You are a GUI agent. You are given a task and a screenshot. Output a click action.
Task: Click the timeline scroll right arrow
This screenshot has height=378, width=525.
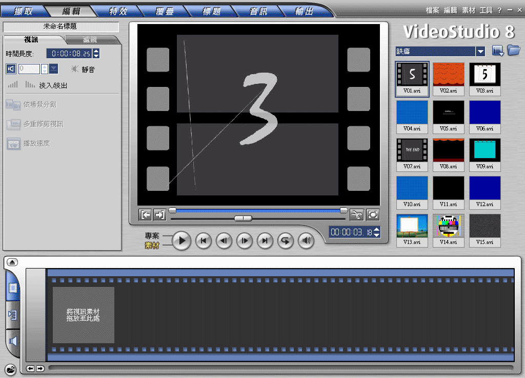tap(40, 369)
